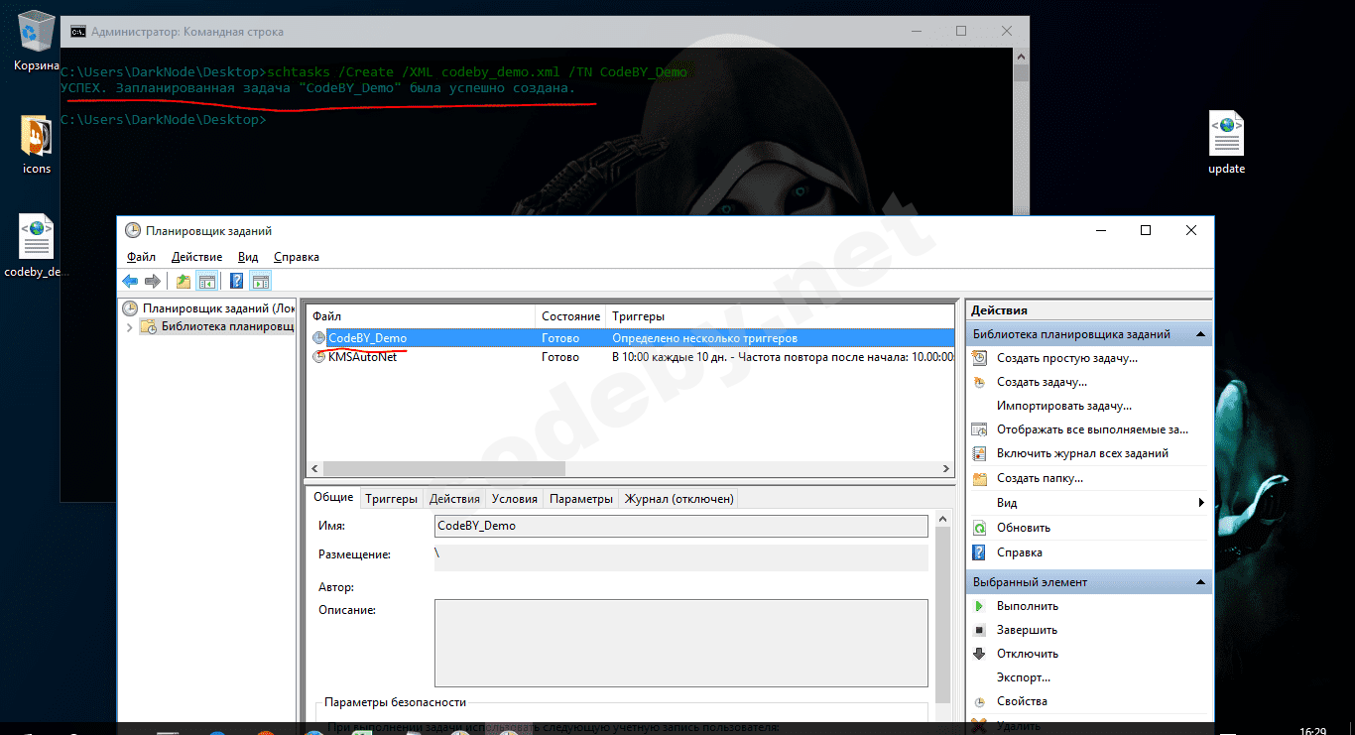Click the Создать задачу... icon in Actions
The image size is (1355, 735).
pos(980,382)
